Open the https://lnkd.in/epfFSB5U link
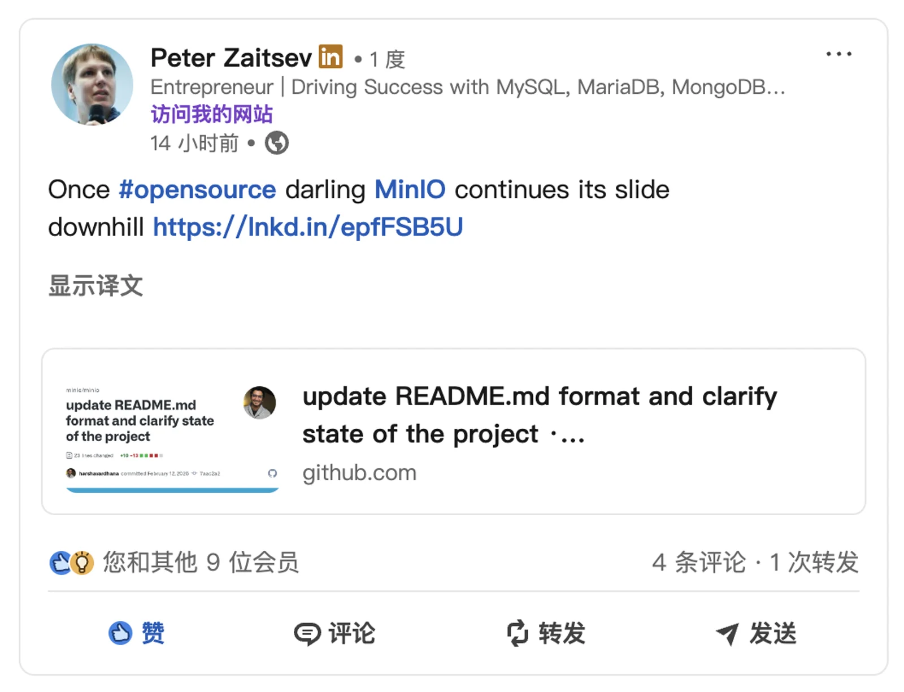 [x=308, y=227]
